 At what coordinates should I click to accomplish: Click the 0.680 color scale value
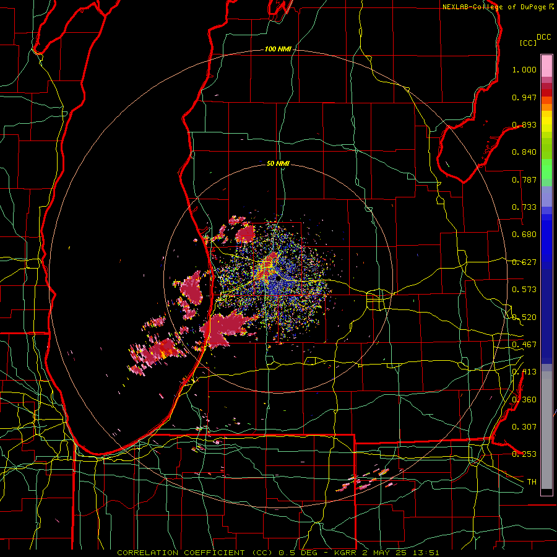[524, 235]
